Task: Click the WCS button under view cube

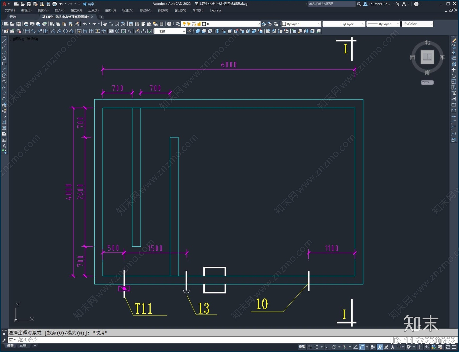Action: pyautogui.click(x=427, y=82)
